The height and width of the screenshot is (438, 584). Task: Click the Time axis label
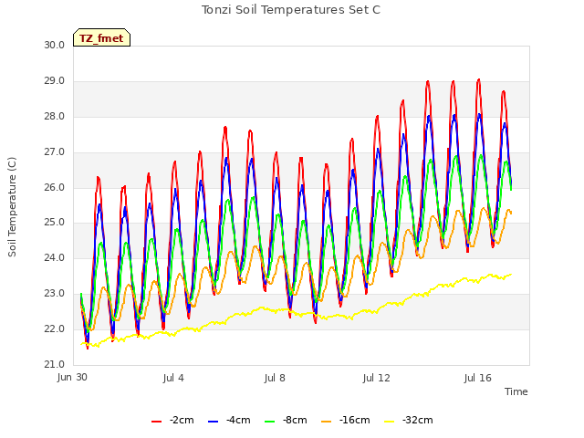coord(516,391)
